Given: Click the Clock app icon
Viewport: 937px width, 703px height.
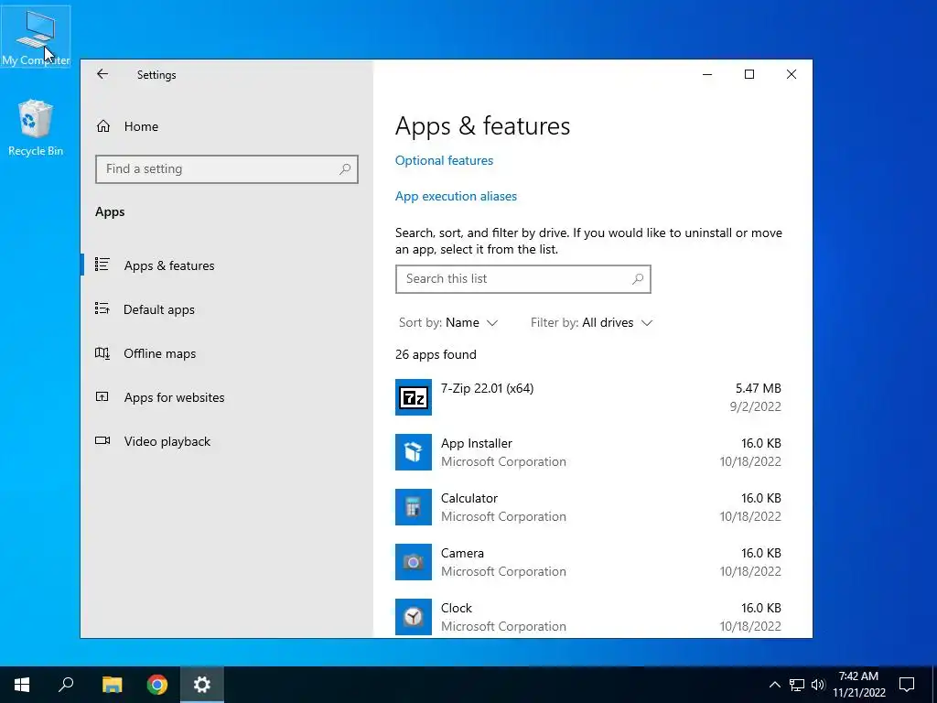Looking at the screenshot, I should pos(414,617).
